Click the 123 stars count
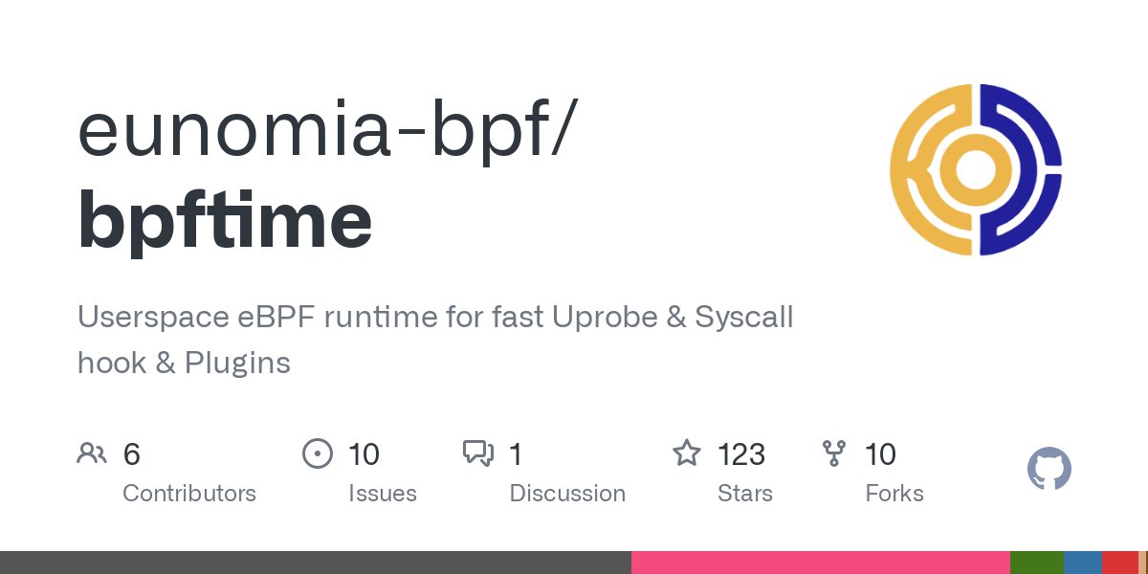Screen dimensions: 1148x574 click(x=741, y=454)
